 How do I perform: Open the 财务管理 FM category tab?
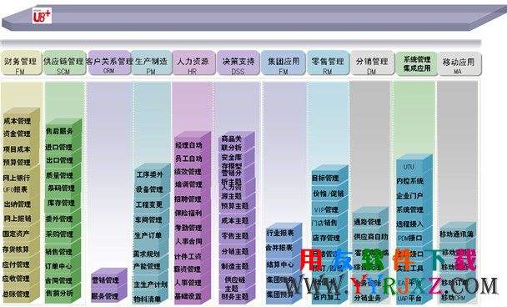pos(21,63)
